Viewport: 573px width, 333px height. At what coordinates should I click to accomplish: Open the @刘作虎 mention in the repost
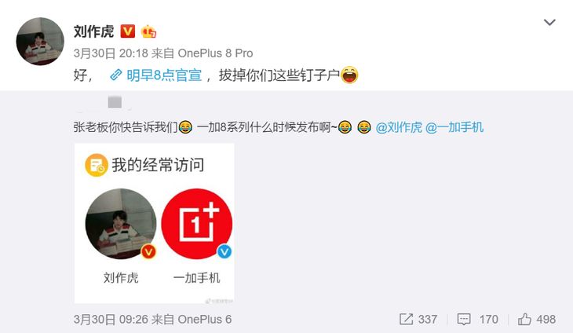point(399,127)
